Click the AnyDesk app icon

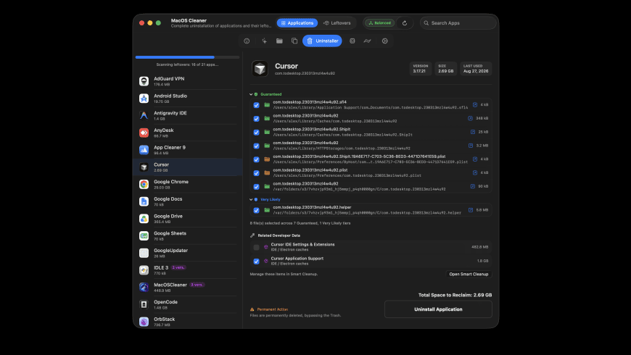pyautogui.click(x=144, y=133)
